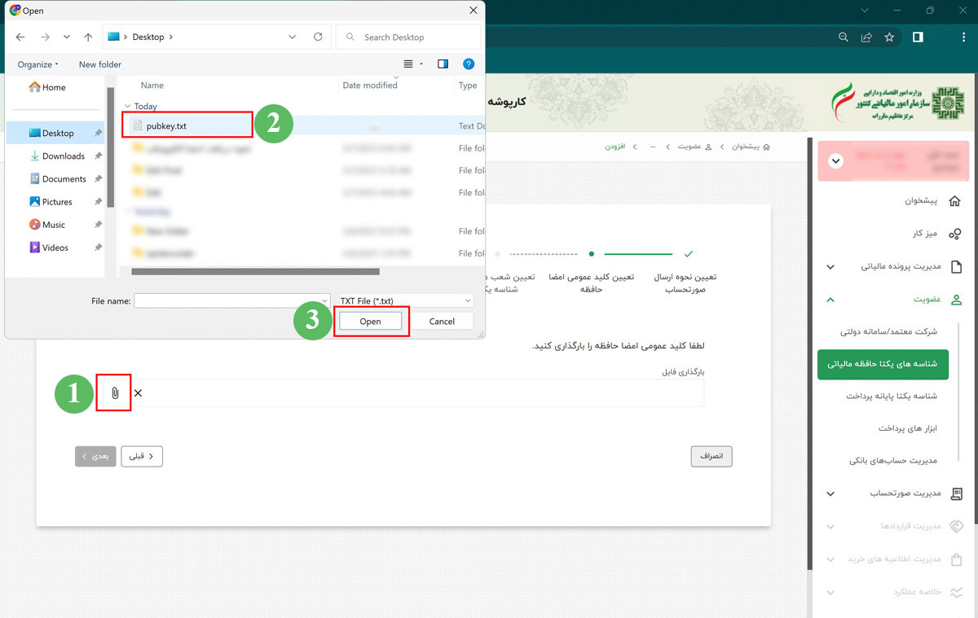Image resolution: width=978 pixels, height=618 pixels.
Task: Clear uploaded file with X icon
Action: [x=138, y=393]
